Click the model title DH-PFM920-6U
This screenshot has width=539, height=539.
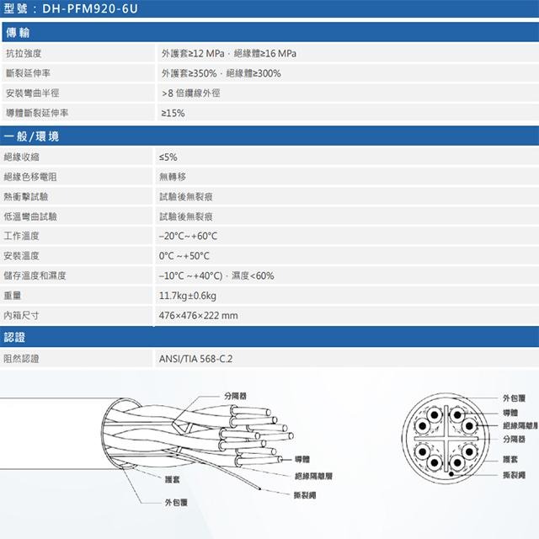(x=90, y=8)
